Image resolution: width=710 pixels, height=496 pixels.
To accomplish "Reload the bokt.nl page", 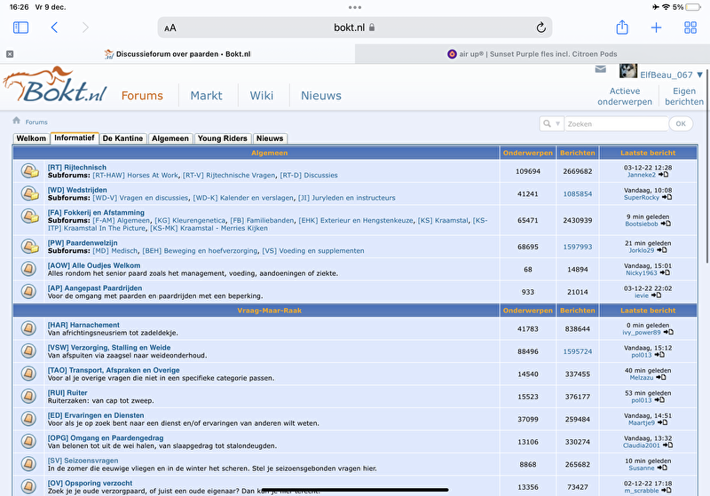I will click(x=540, y=28).
